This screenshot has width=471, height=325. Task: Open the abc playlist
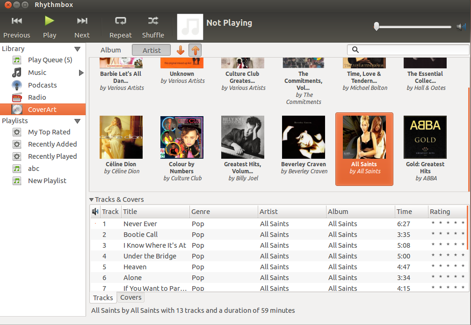click(x=43, y=169)
